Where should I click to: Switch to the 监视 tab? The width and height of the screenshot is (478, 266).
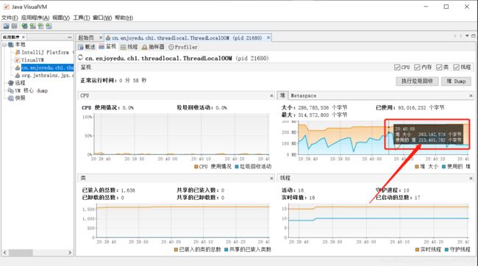coord(107,46)
